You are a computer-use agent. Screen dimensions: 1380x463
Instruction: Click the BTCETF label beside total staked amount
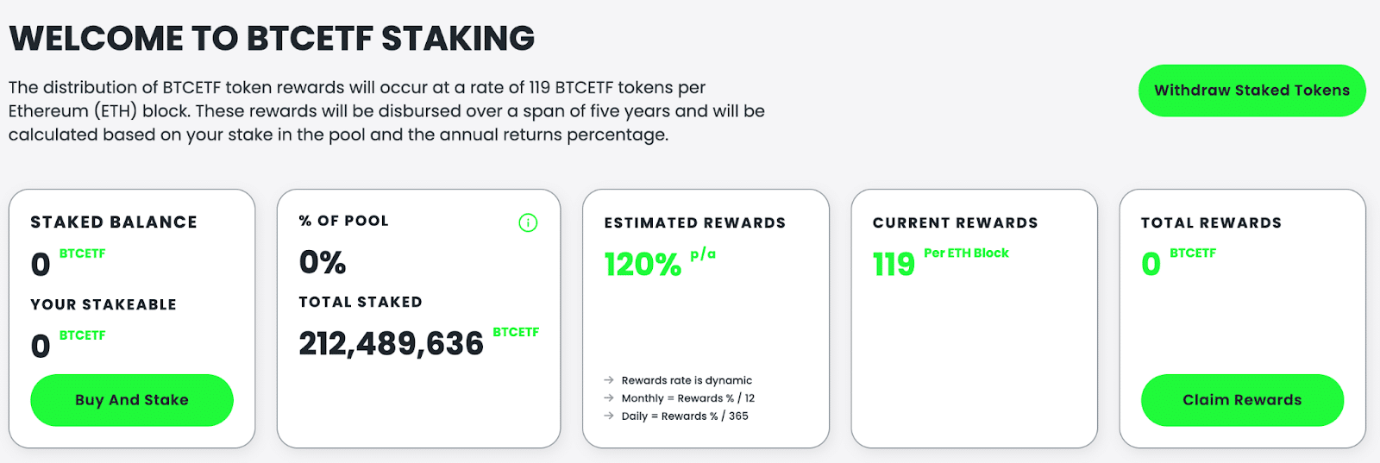coord(516,332)
